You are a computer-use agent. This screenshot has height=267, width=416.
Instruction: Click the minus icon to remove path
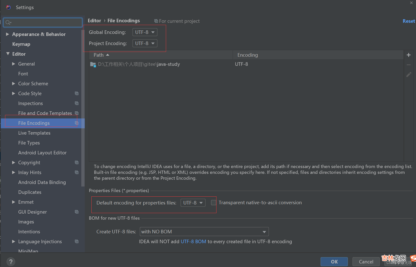click(x=408, y=65)
